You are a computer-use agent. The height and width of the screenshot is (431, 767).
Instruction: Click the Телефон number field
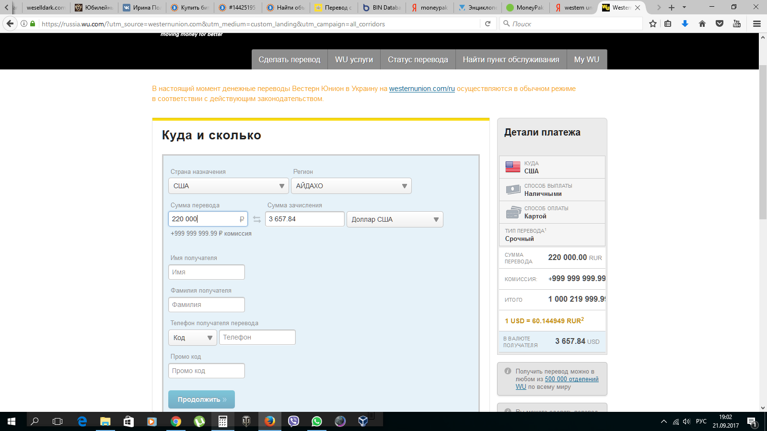[x=257, y=337]
